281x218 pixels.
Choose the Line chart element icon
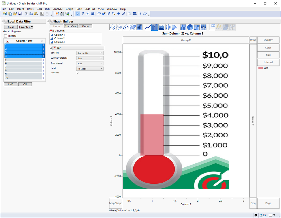[148, 27]
